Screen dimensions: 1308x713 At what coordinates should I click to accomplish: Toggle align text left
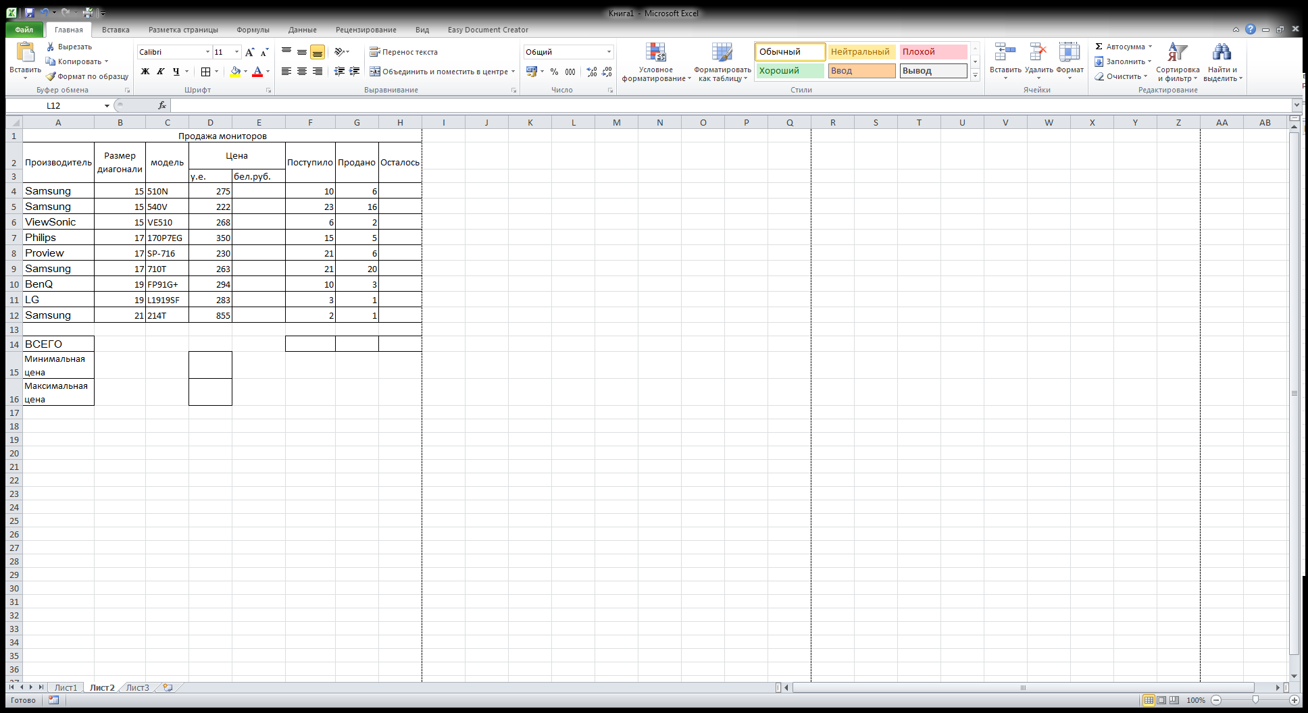coord(286,72)
